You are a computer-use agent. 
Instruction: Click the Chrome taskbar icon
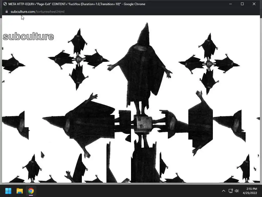point(31,191)
